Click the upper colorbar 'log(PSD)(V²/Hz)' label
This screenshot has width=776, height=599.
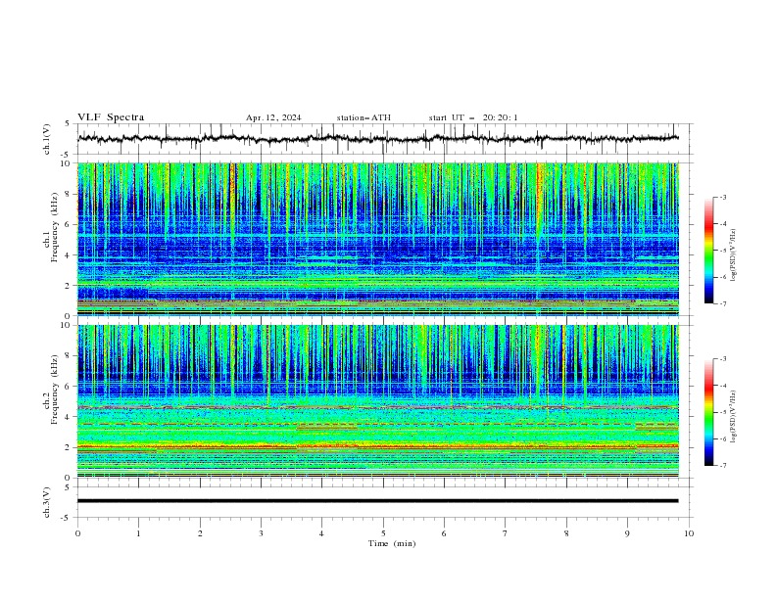point(733,255)
